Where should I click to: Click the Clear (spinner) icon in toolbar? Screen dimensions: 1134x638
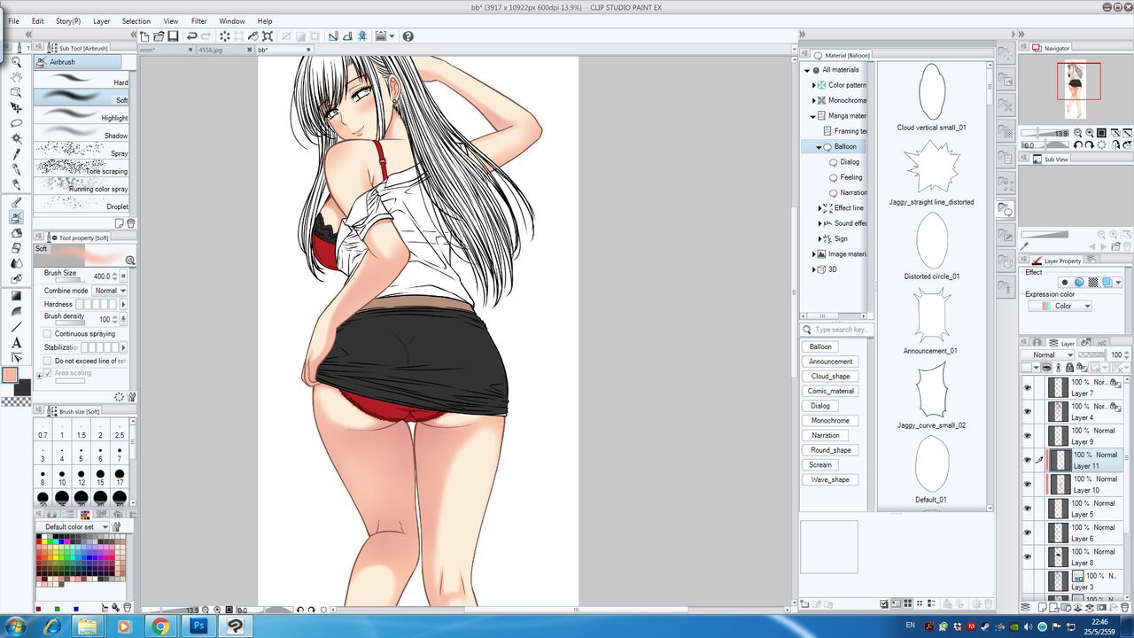click(x=225, y=36)
